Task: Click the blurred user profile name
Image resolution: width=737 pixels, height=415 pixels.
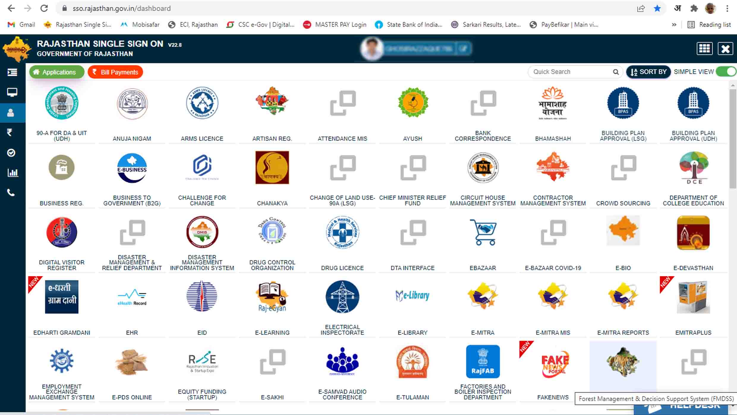Action: [x=418, y=48]
